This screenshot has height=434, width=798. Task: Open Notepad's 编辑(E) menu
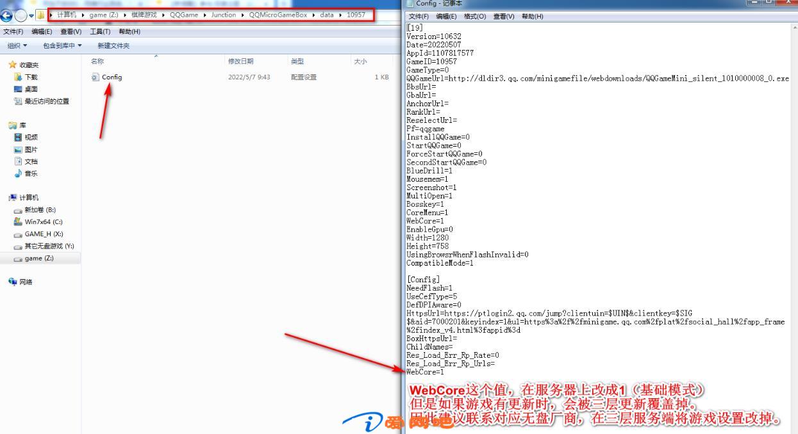pos(446,17)
